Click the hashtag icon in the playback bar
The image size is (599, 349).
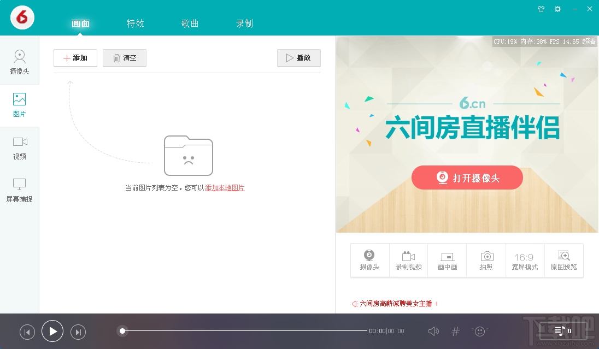(455, 331)
